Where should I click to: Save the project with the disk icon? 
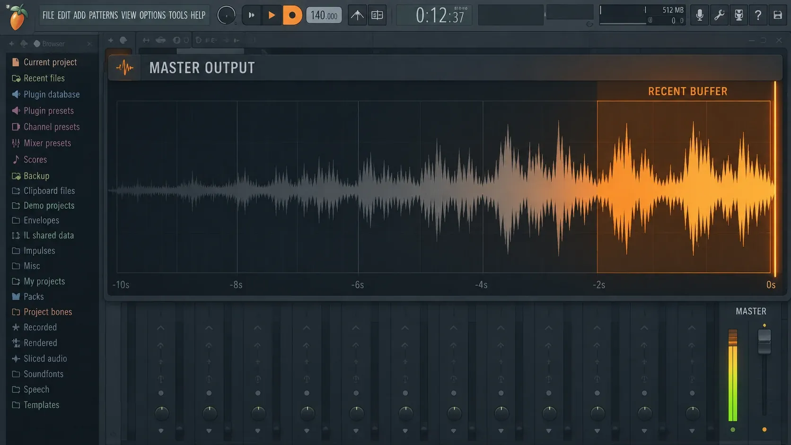[x=778, y=15]
